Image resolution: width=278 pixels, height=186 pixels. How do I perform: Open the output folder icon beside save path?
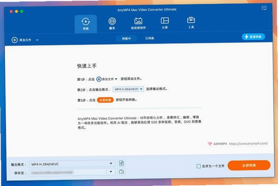[121, 172]
